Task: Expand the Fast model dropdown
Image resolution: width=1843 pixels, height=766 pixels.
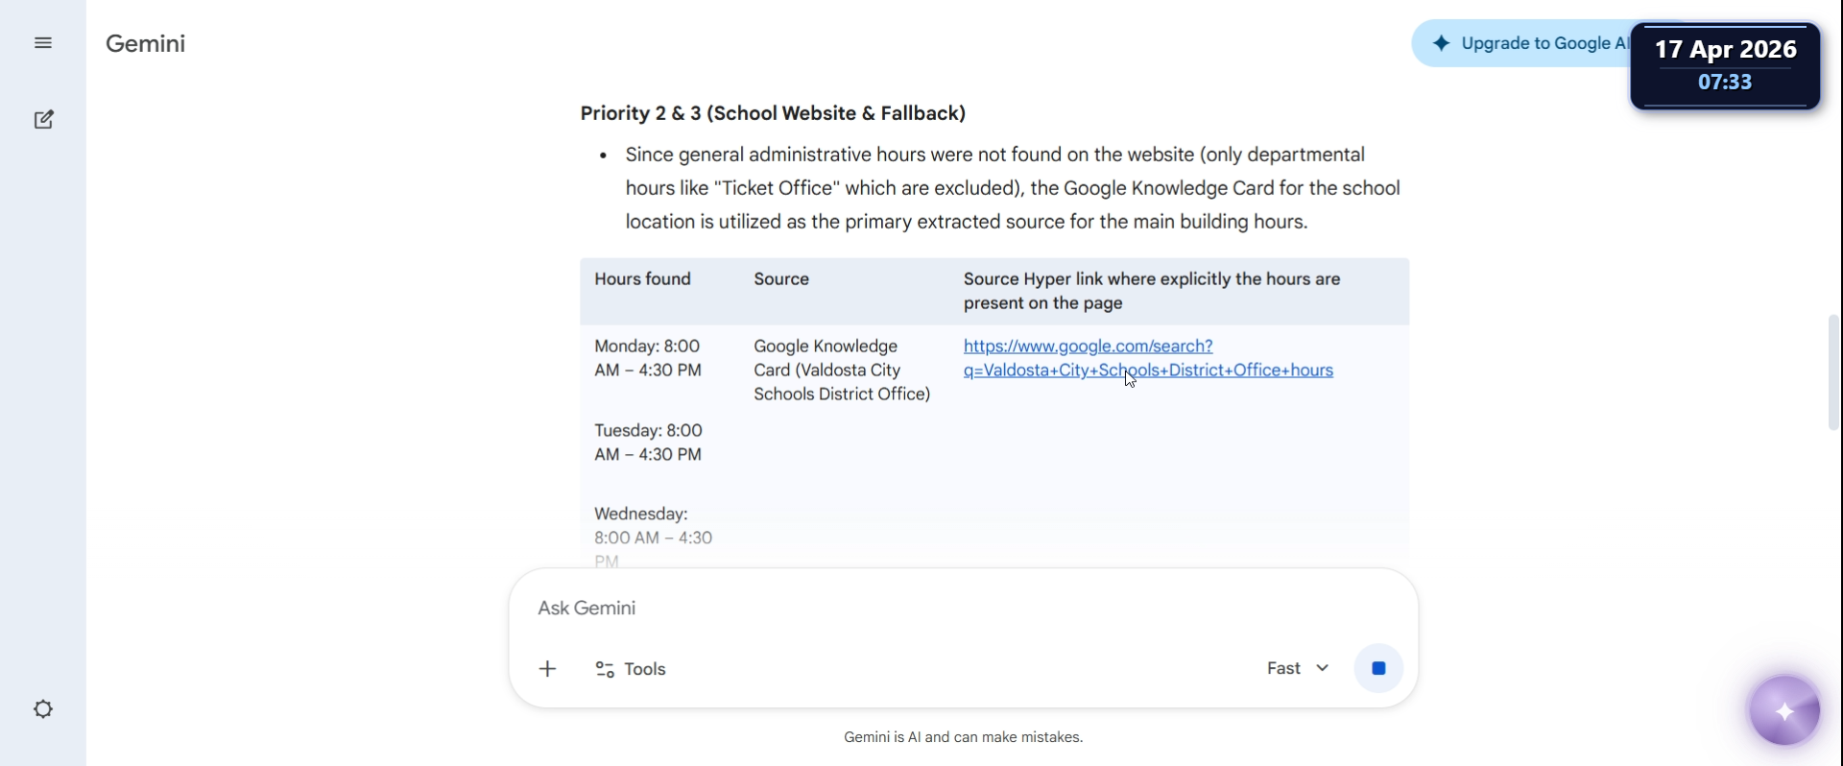Action: click(1298, 668)
